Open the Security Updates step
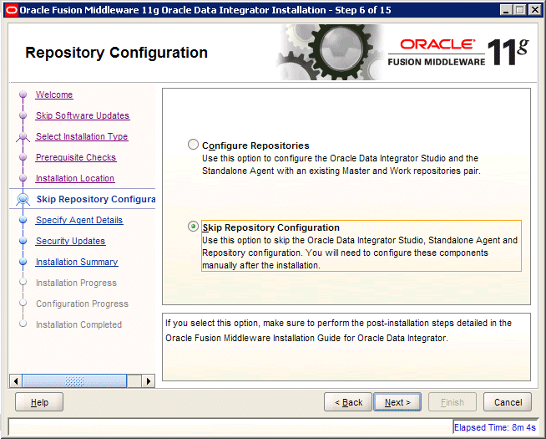Viewport: 546px width, 439px height. (x=70, y=241)
